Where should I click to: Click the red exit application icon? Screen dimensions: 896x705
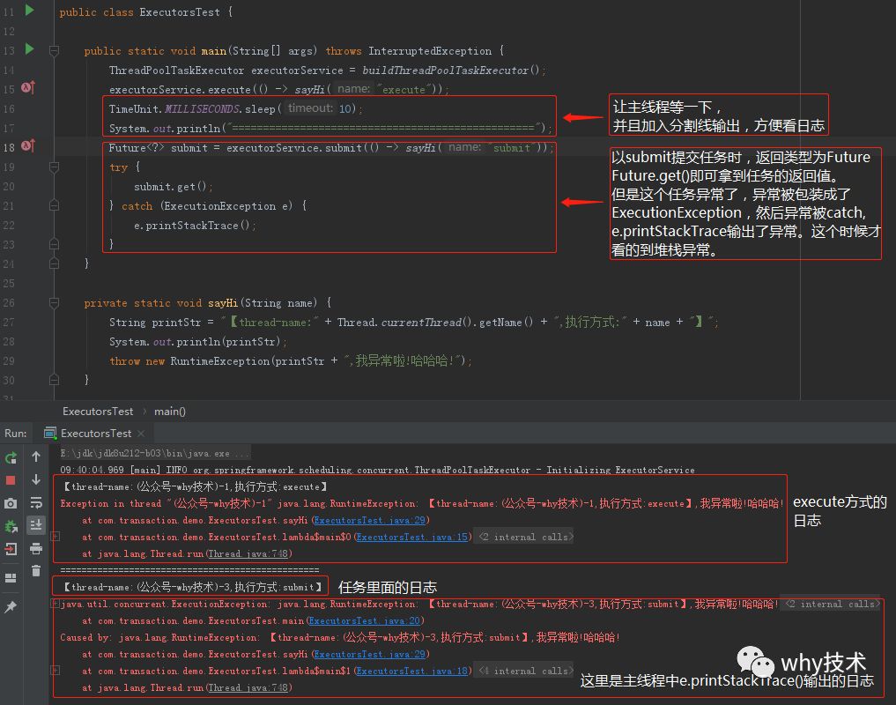coord(11,550)
